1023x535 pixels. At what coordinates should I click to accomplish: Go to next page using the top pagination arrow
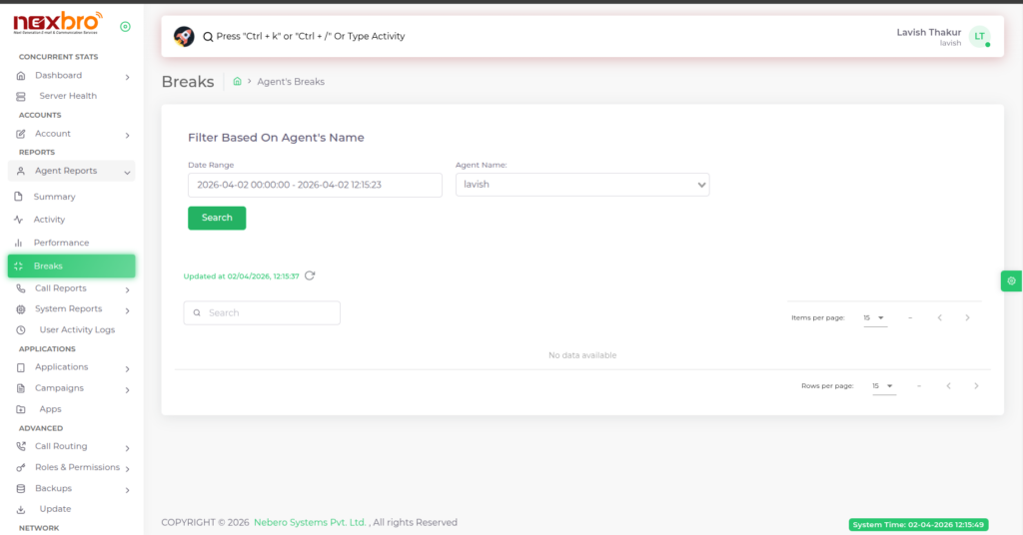click(x=967, y=317)
